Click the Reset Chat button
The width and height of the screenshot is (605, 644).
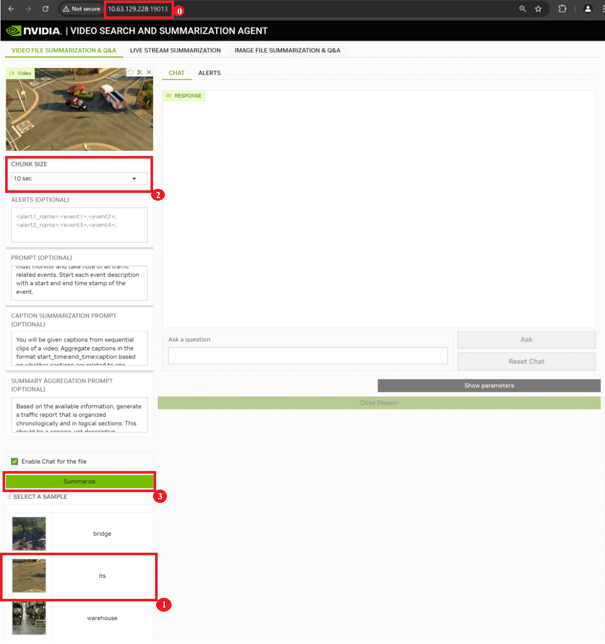coord(526,361)
